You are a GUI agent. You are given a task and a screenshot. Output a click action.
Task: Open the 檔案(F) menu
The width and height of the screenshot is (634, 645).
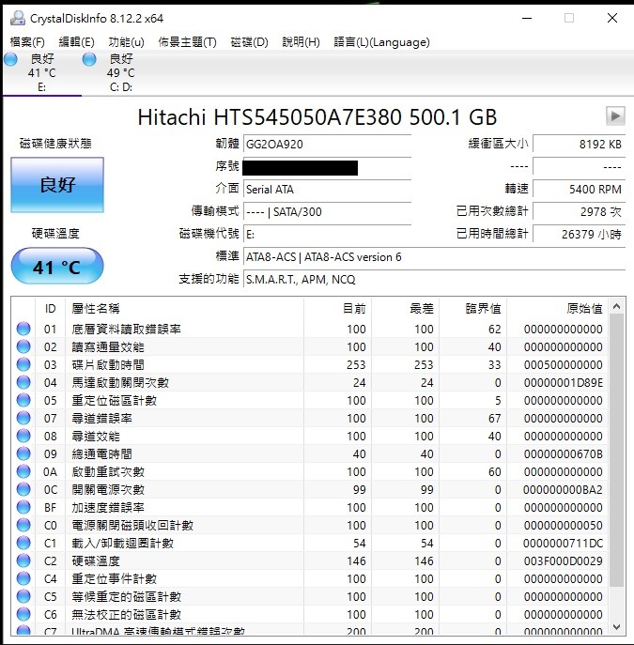click(x=27, y=42)
